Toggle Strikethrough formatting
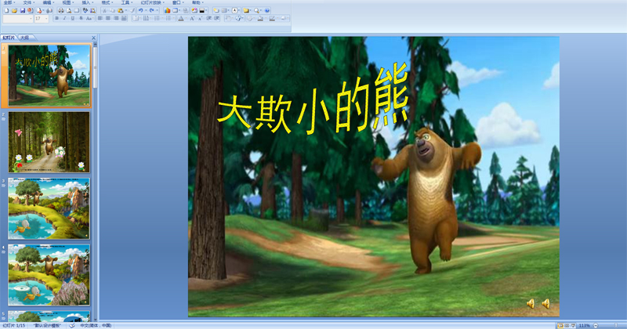 click(81, 18)
